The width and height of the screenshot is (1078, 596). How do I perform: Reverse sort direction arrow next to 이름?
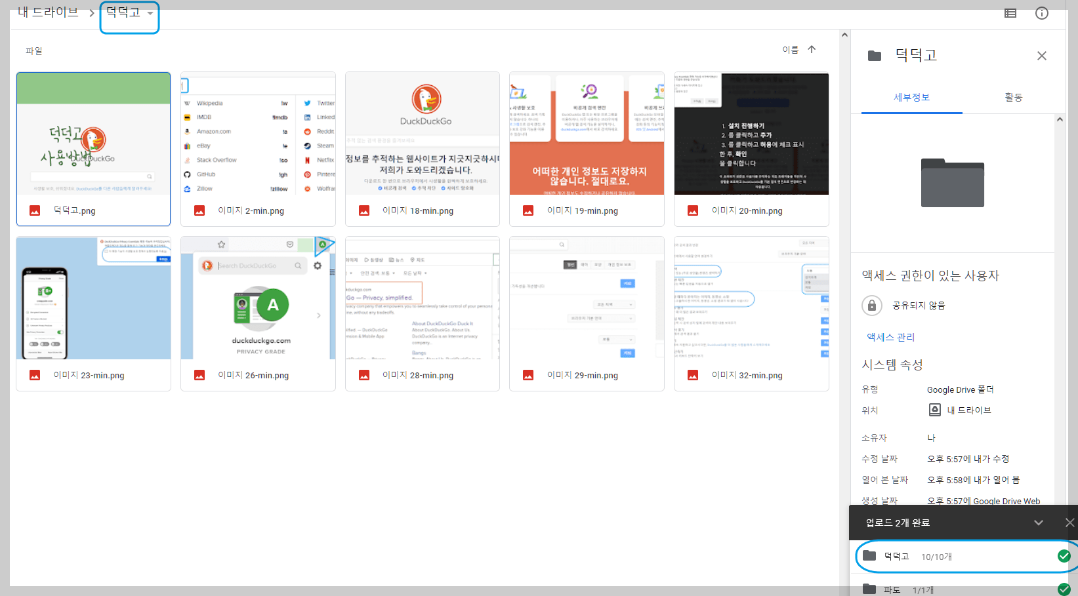[812, 49]
